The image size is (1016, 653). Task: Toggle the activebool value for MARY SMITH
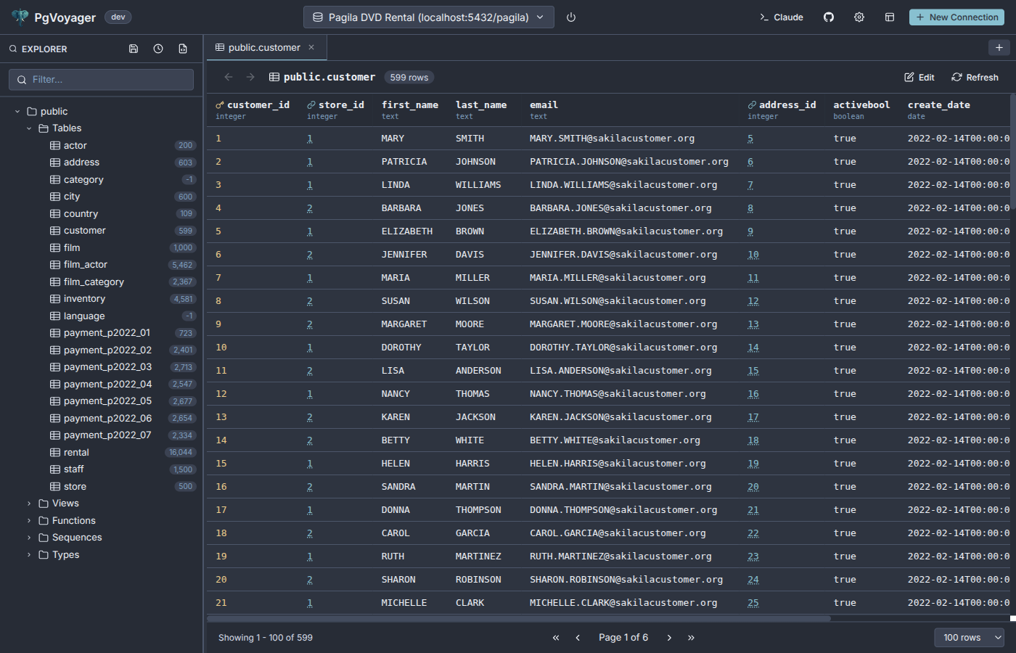point(845,138)
